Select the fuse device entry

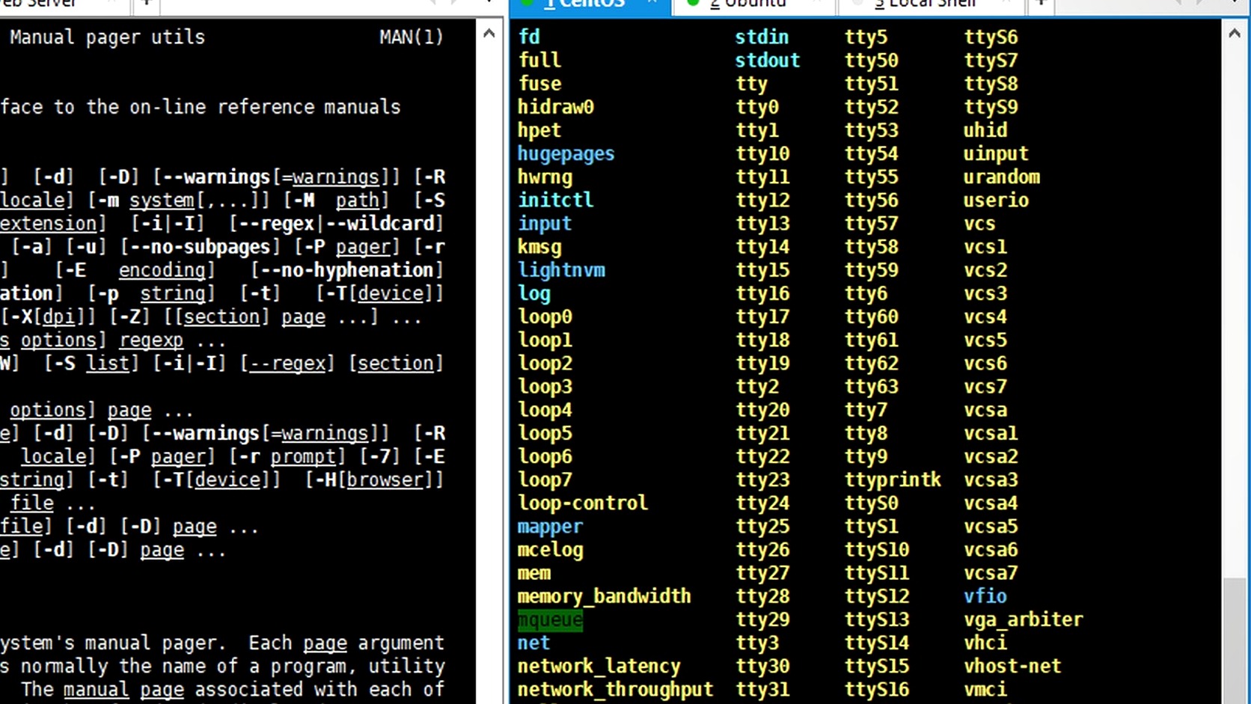click(539, 85)
